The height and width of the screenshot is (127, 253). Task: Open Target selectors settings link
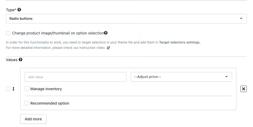point(179,42)
